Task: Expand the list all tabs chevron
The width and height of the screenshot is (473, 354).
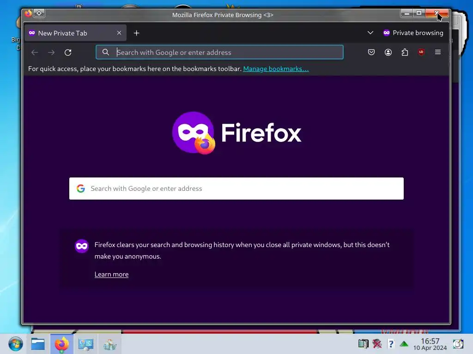Action: click(x=370, y=33)
